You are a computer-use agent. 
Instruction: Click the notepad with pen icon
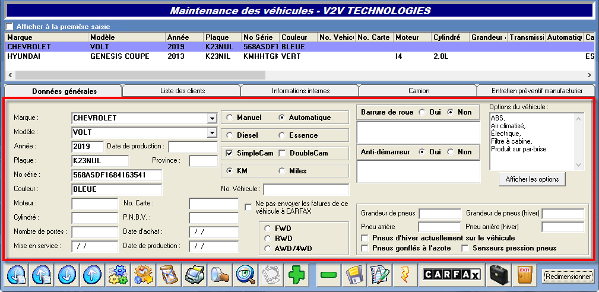click(x=379, y=274)
